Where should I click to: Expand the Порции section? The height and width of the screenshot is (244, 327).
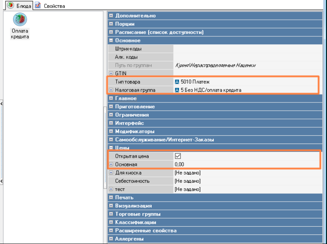coord(111,24)
